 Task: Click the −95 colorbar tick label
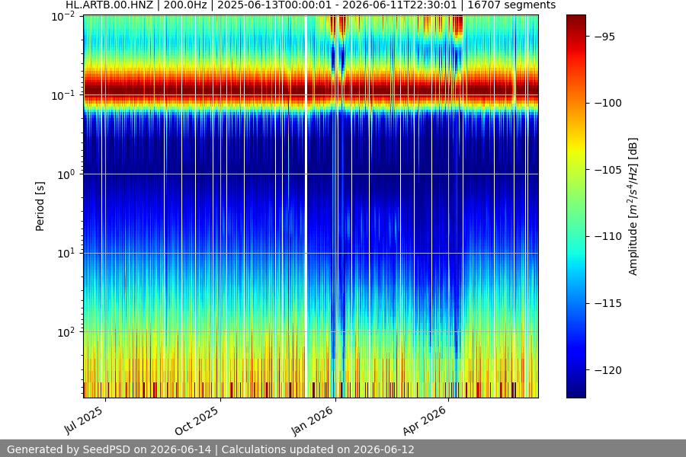(x=604, y=37)
